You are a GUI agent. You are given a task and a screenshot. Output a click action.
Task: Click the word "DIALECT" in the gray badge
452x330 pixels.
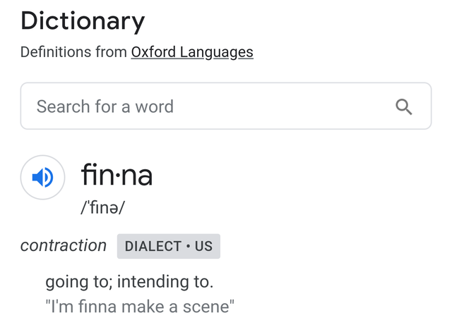(x=153, y=246)
